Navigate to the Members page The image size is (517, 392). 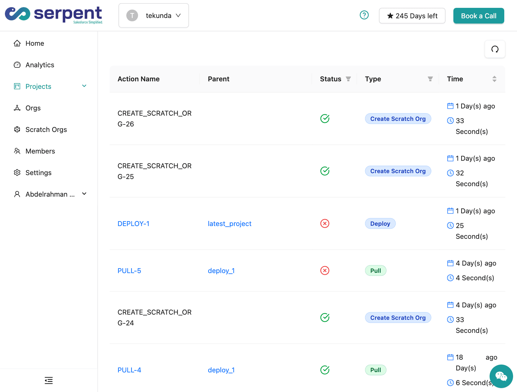pos(40,151)
